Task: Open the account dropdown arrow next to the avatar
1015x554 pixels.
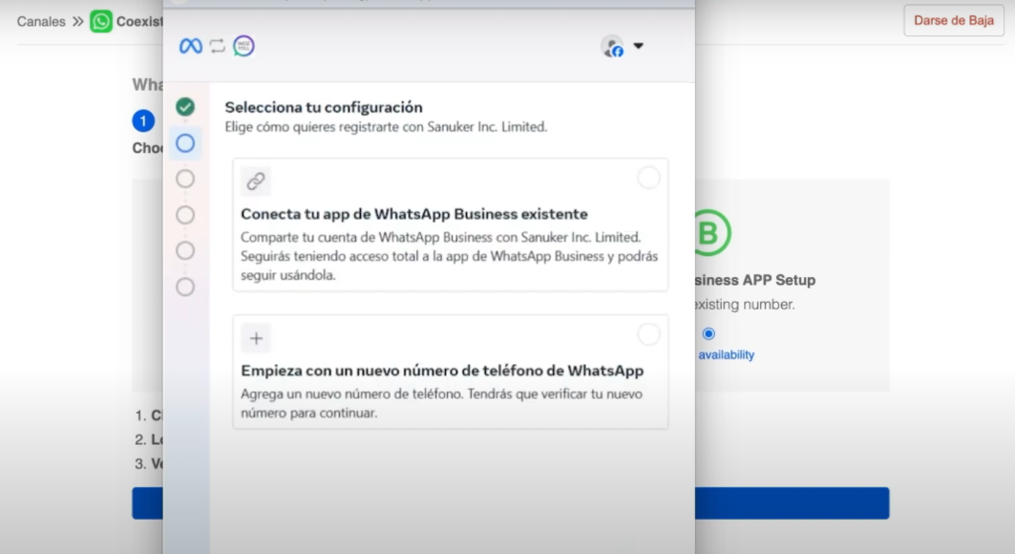Action: (x=638, y=46)
